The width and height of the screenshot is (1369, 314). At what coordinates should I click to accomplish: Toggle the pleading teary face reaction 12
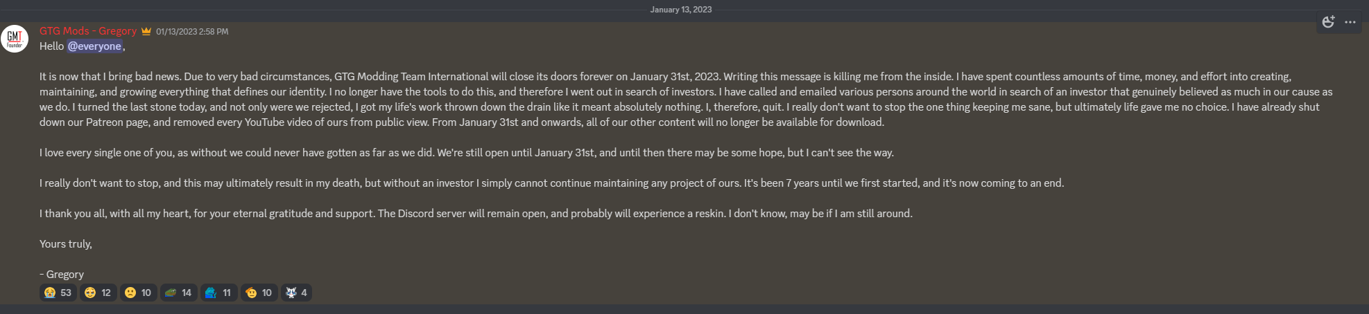[x=98, y=293]
